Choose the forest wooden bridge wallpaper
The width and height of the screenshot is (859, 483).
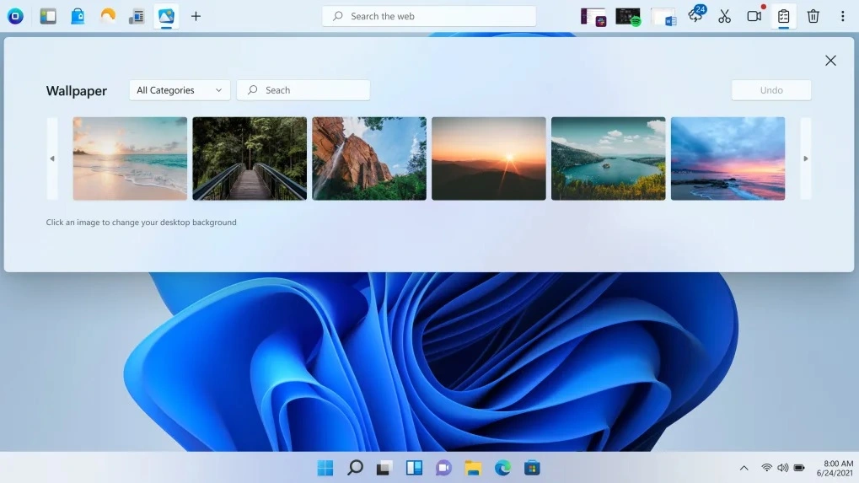250,158
